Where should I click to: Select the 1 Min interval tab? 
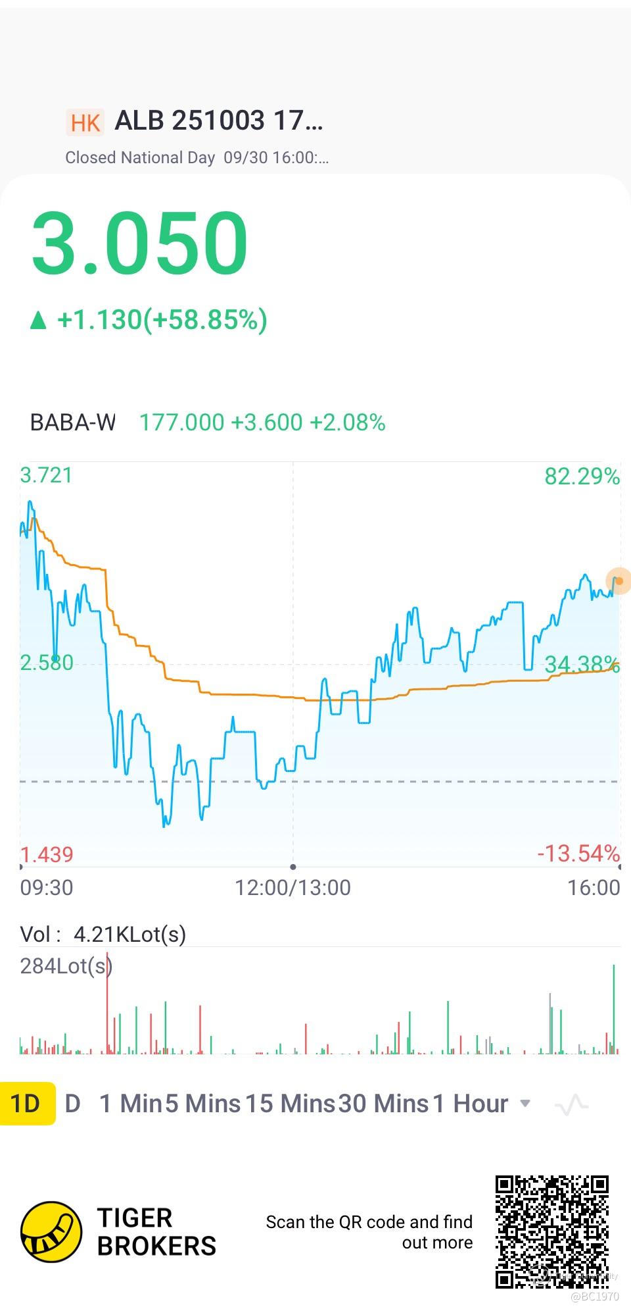[129, 1104]
